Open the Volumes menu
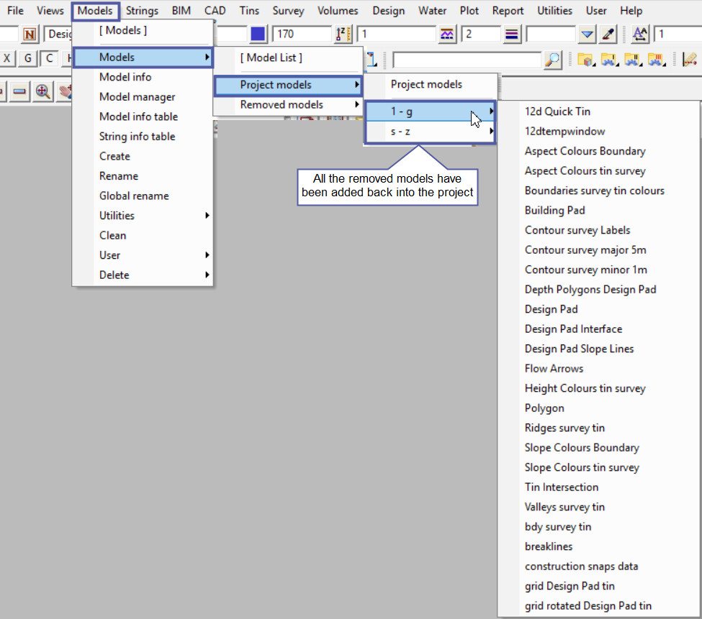This screenshot has height=619, width=702. click(x=338, y=10)
